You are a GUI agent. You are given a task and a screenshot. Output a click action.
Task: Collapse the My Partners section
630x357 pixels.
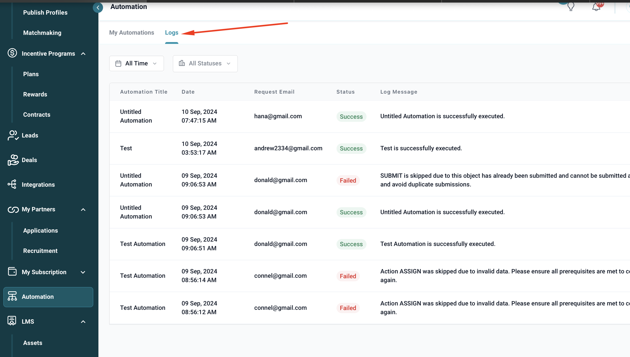coord(83,210)
